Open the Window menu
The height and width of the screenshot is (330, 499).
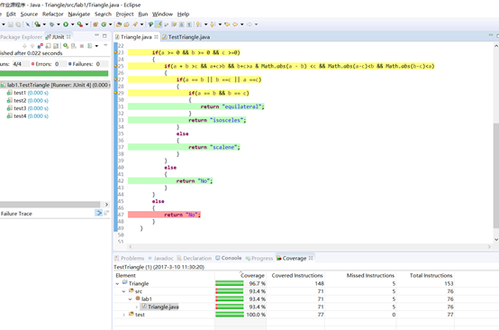[x=162, y=14]
